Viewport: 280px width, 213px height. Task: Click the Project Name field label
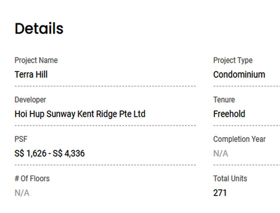click(36, 60)
